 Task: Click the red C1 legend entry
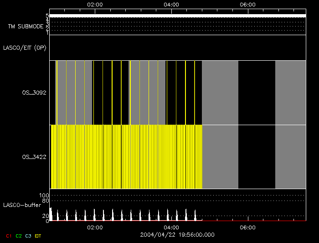point(8,236)
